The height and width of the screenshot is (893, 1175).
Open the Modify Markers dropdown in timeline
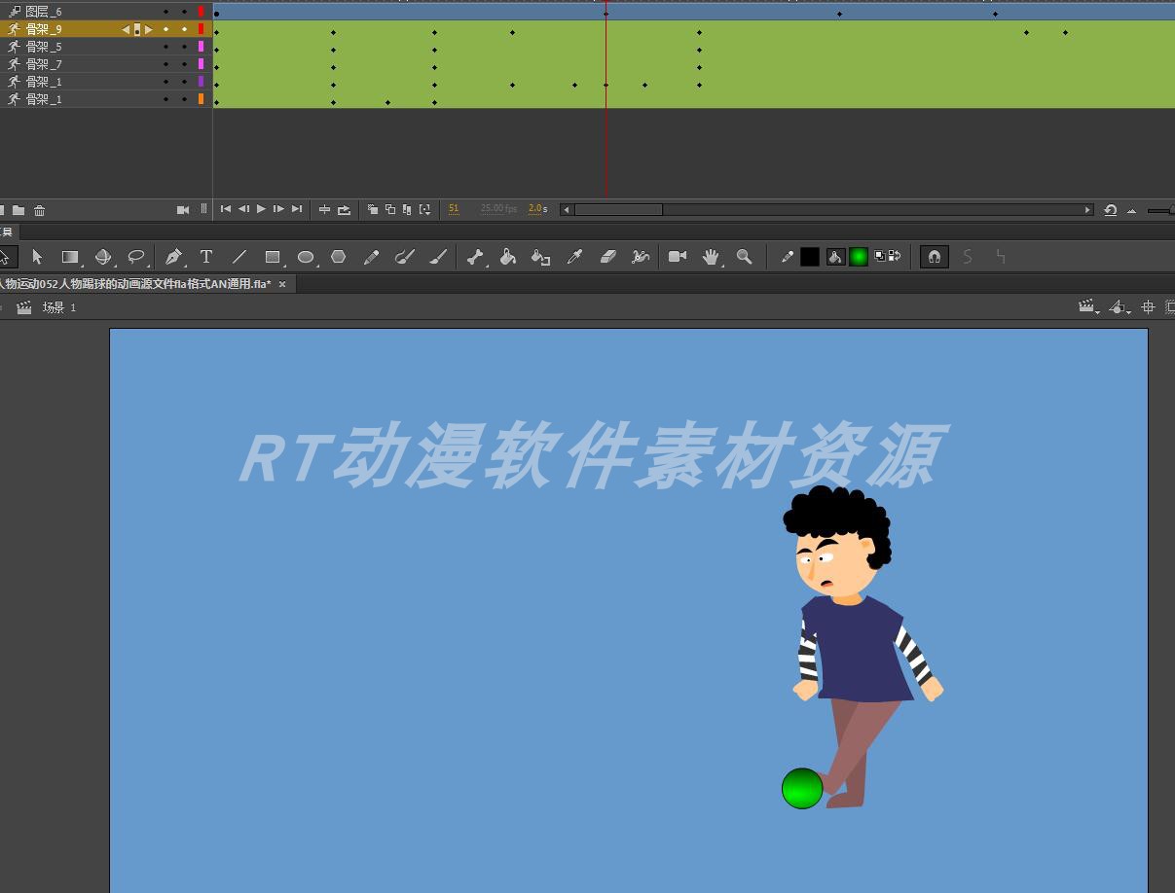pyautogui.click(x=425, y=209)
